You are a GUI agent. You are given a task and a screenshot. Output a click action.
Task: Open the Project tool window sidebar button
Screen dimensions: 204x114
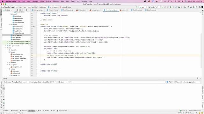1,12
